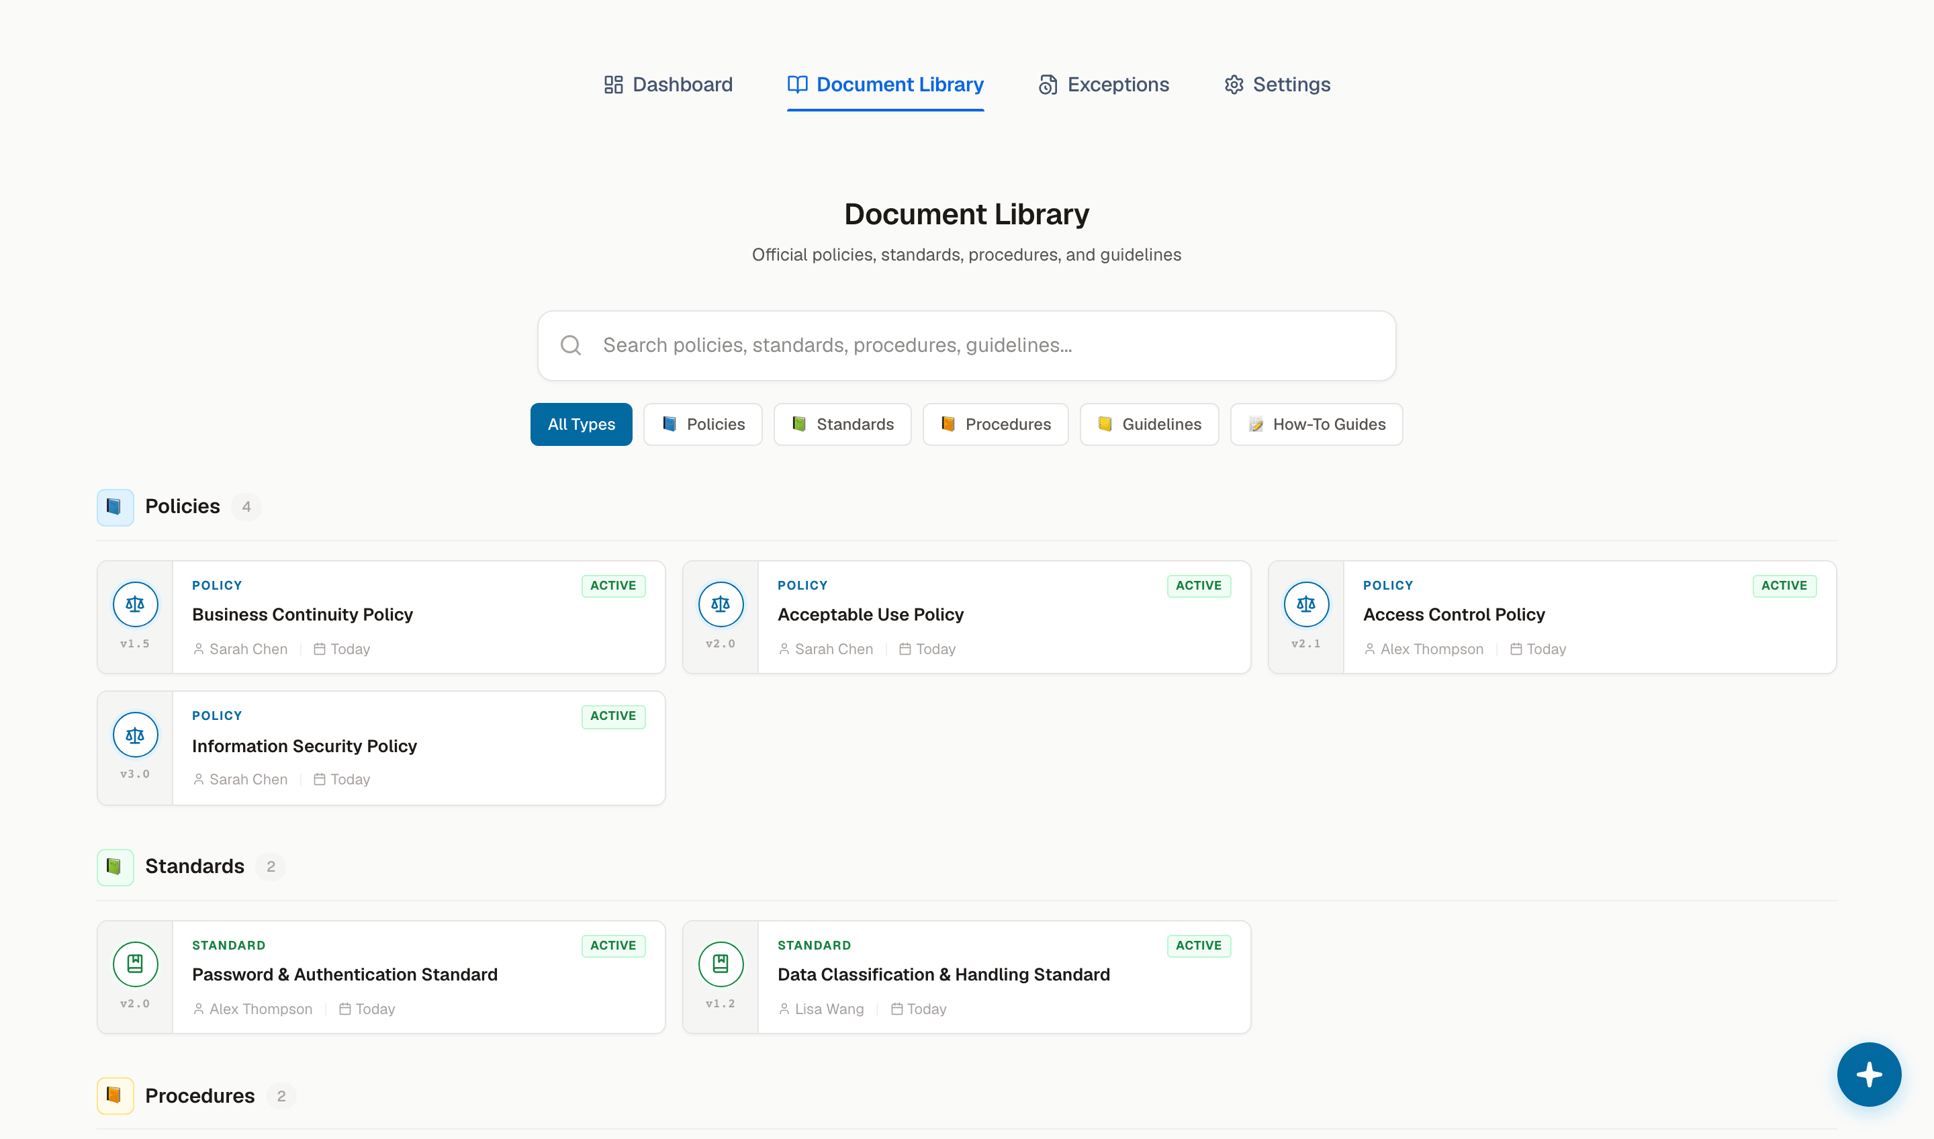
Task: Click the magnifier icon in search bar
Action: [x=570, y=345]
